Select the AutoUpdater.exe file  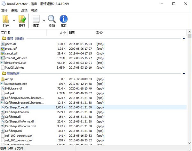coord(16,83)
